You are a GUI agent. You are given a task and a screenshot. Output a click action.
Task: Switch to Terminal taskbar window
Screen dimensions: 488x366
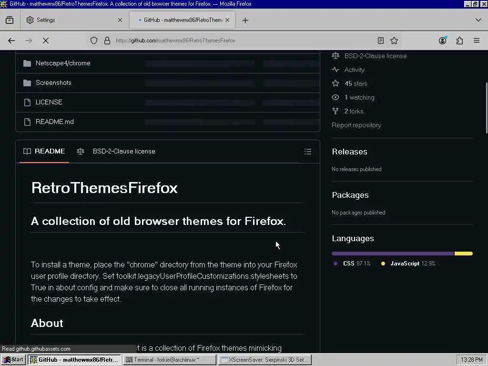pyautogui.click(x=170, y=360)
